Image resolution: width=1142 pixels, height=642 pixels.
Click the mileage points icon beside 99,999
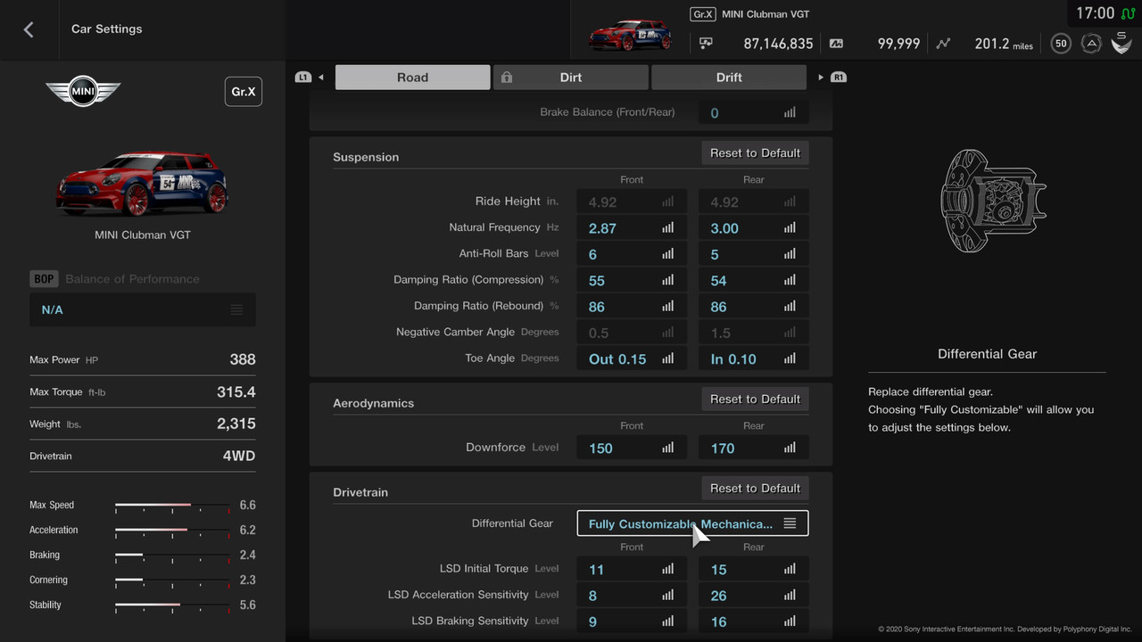point(836,43)
